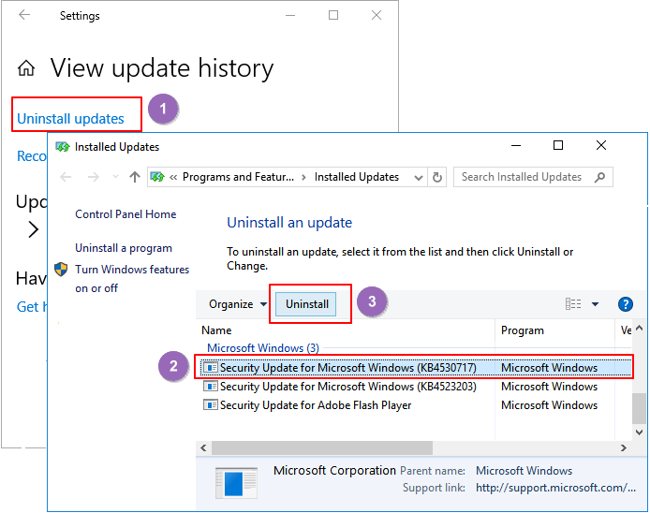Click the Uninstall updates link
Screen dimensions: 650x513
click(70, 119)
